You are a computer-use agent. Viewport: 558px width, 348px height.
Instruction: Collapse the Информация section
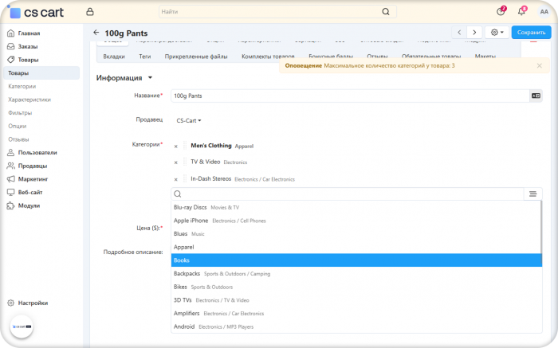[124, 78]
